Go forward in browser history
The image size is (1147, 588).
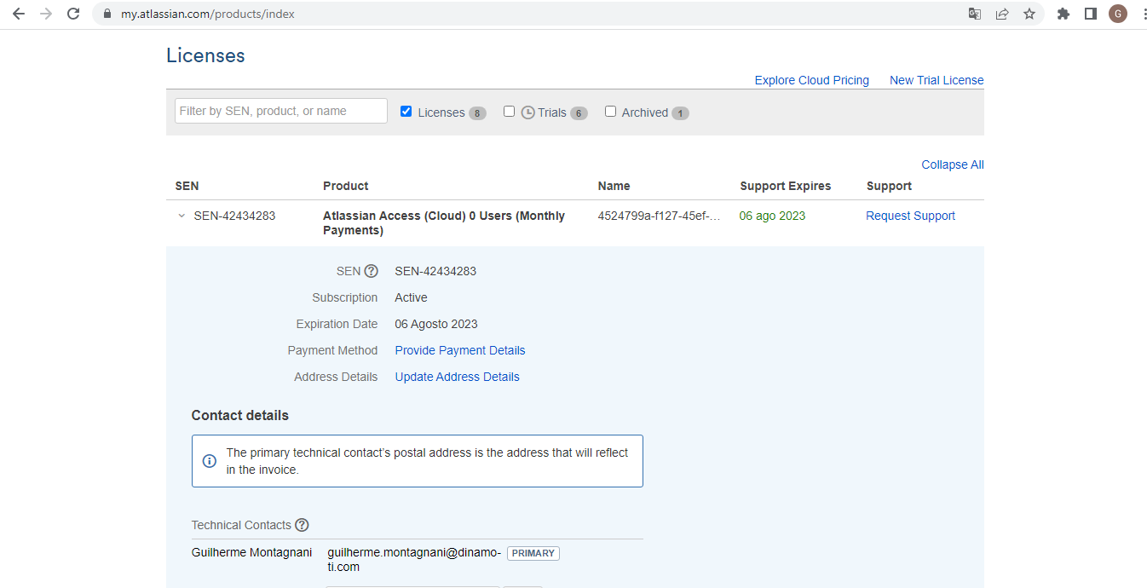[x=46, y=14]
